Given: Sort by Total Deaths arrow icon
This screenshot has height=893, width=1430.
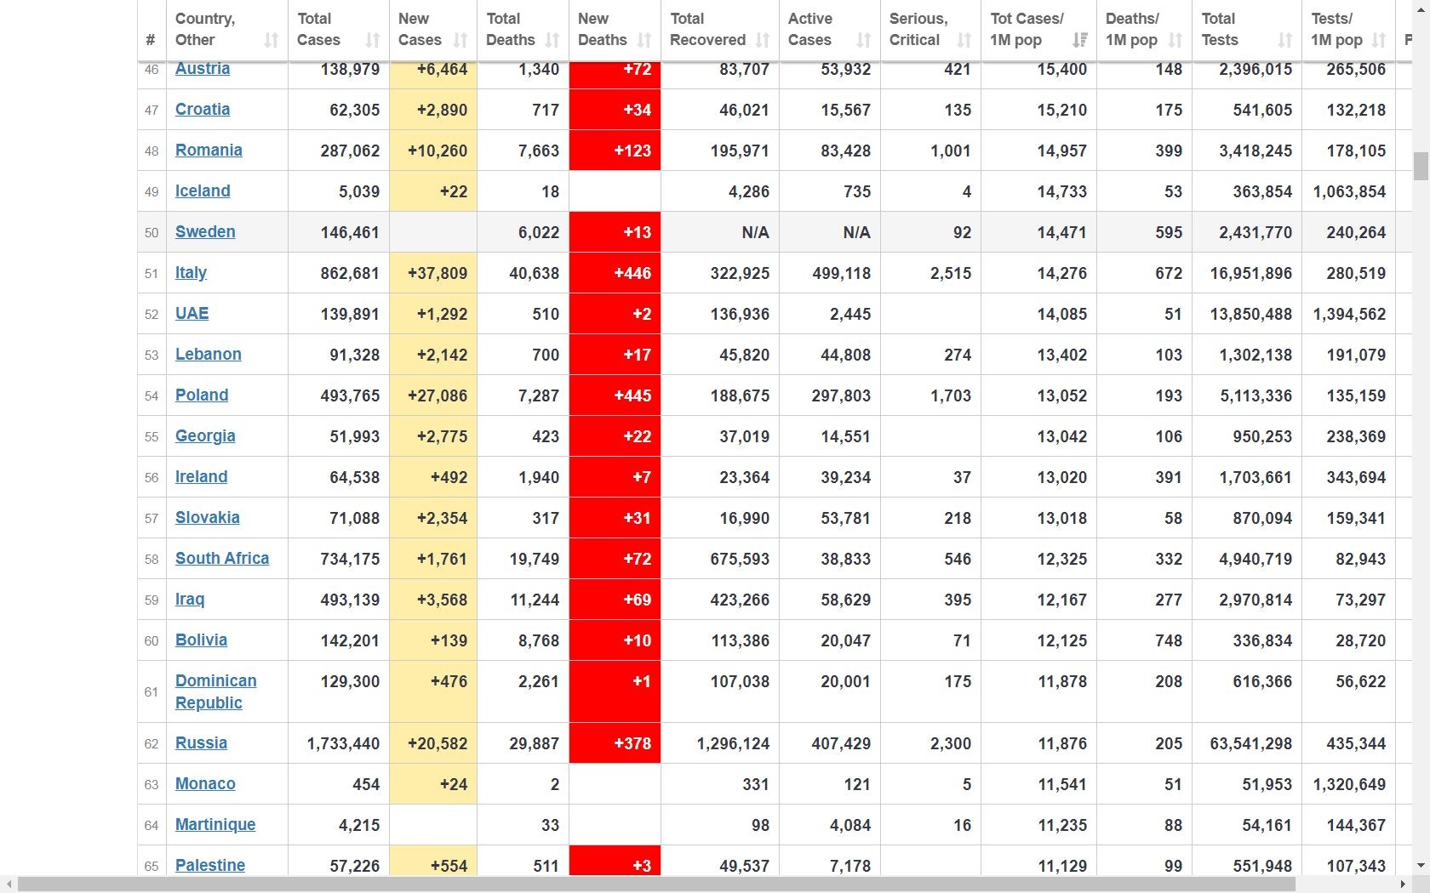Looking at the screenshot, I should click(552, 40).
